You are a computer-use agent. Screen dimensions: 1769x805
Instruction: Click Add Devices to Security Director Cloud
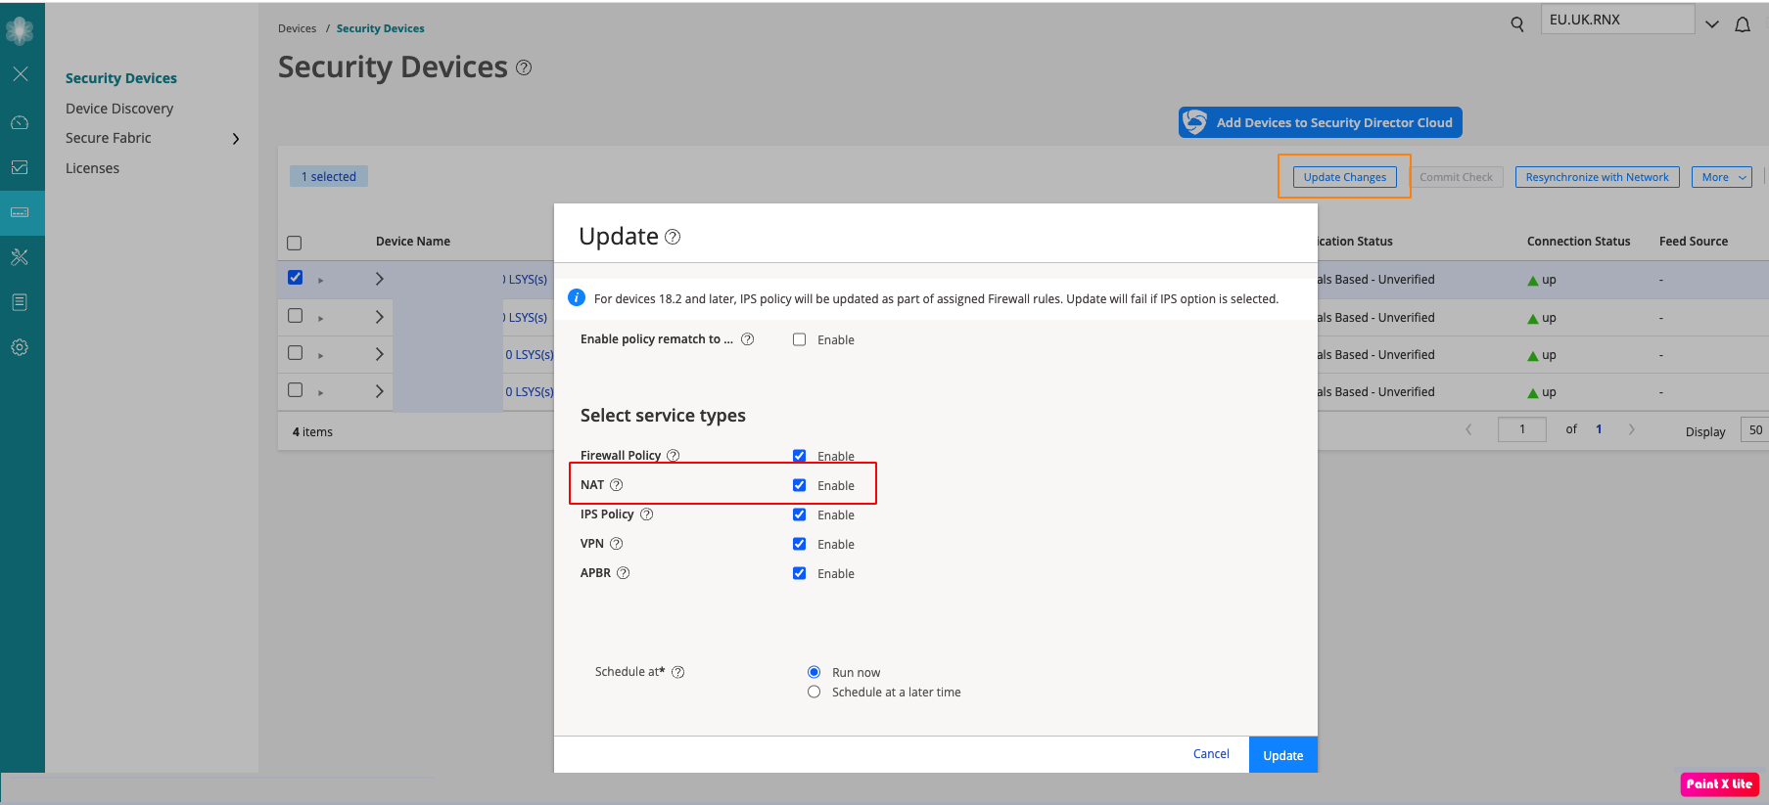(x=1321, y=122)
